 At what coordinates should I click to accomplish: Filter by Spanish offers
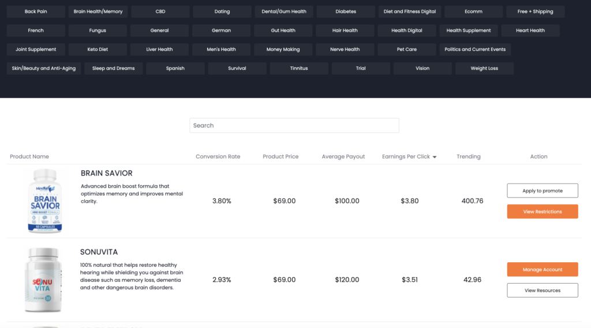pyautogui.click(x=175, y=68)
